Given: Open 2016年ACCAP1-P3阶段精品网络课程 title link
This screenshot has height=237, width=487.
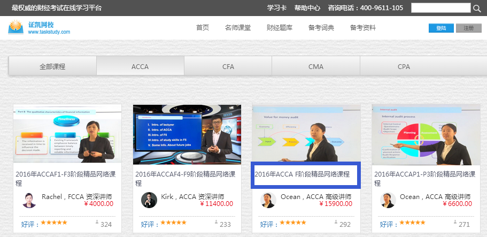Looking at the screenshot, I should 425,179.
